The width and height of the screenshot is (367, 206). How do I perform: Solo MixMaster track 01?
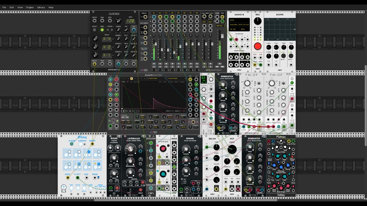point(154,67)
